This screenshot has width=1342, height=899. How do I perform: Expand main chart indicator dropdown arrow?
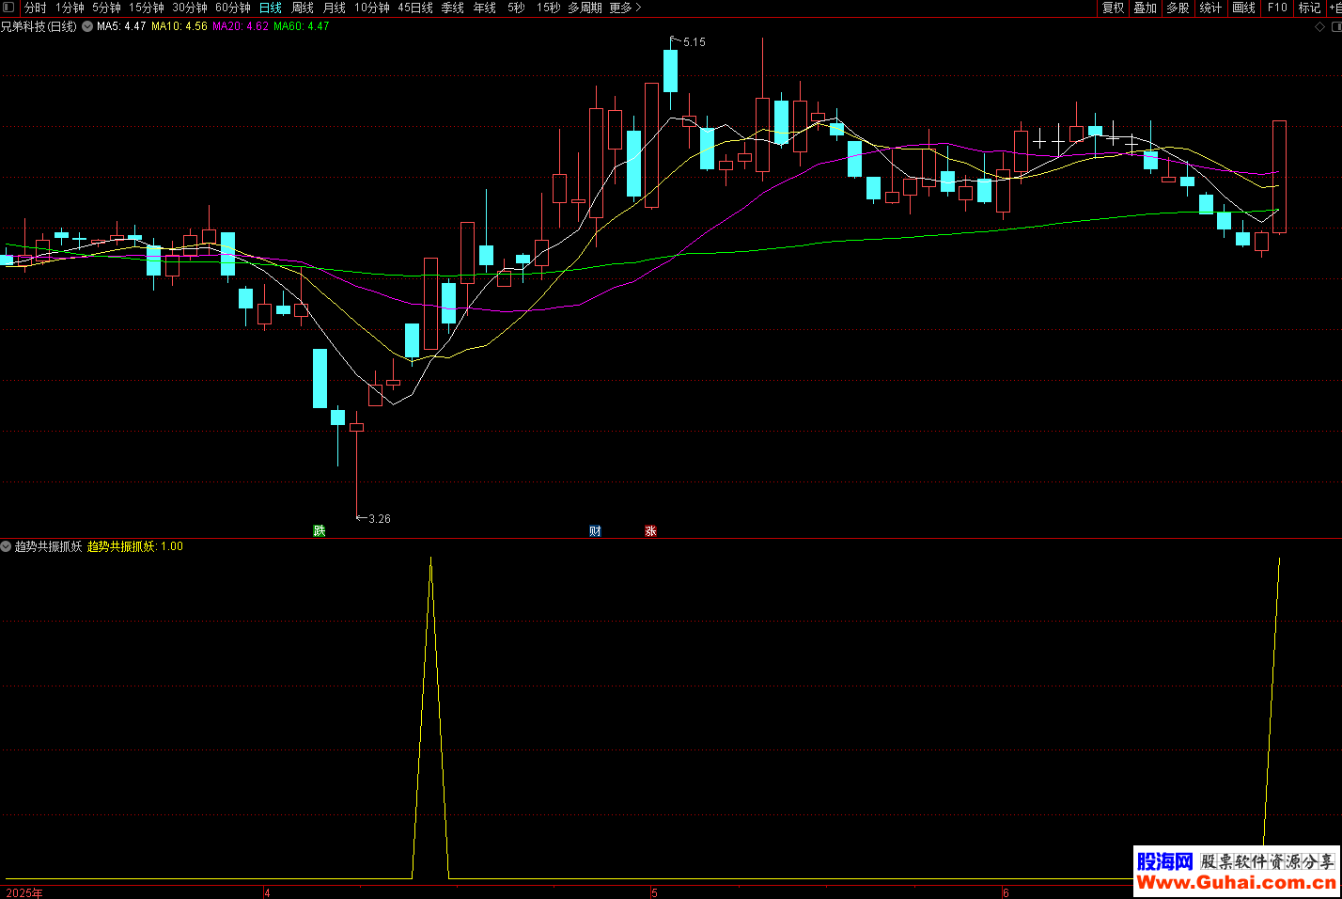[x=87, y=26]
